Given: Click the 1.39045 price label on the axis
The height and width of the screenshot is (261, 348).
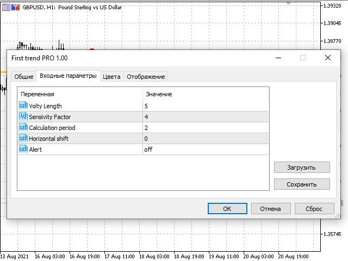Looking at the screenshot, I should tap(332, 23).
